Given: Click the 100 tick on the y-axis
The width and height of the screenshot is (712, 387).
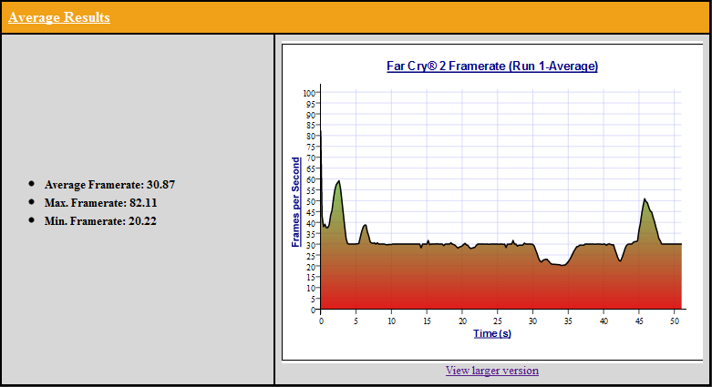Looking at the screenshot, I should click(309, 93).
